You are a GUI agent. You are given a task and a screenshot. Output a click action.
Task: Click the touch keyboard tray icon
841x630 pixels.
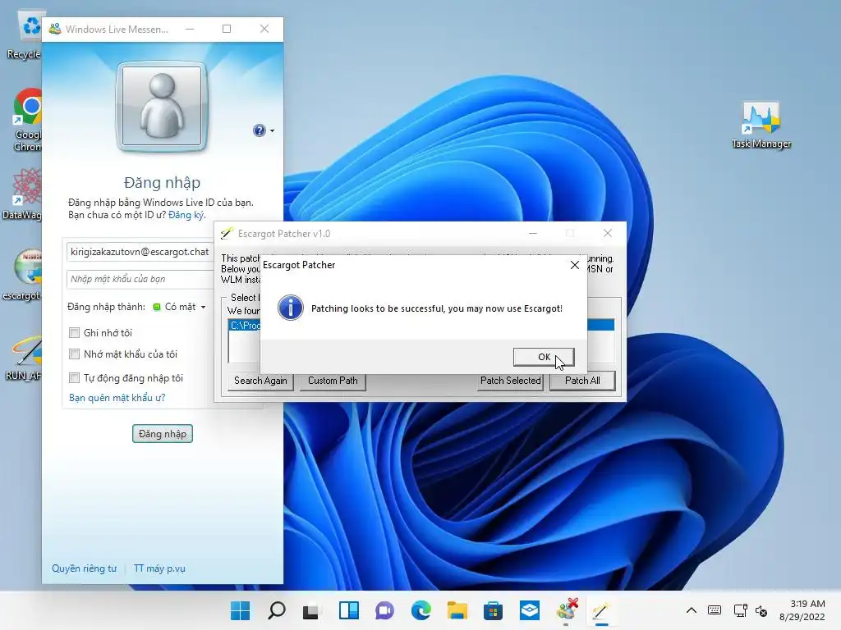(x=715, y=610)
